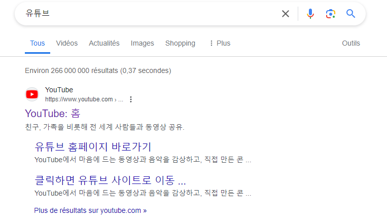The width and height of the screenshot is (387, 221).
Task: Open the three-dot menu beside youtube.com URL
Action: pos(131,99)
